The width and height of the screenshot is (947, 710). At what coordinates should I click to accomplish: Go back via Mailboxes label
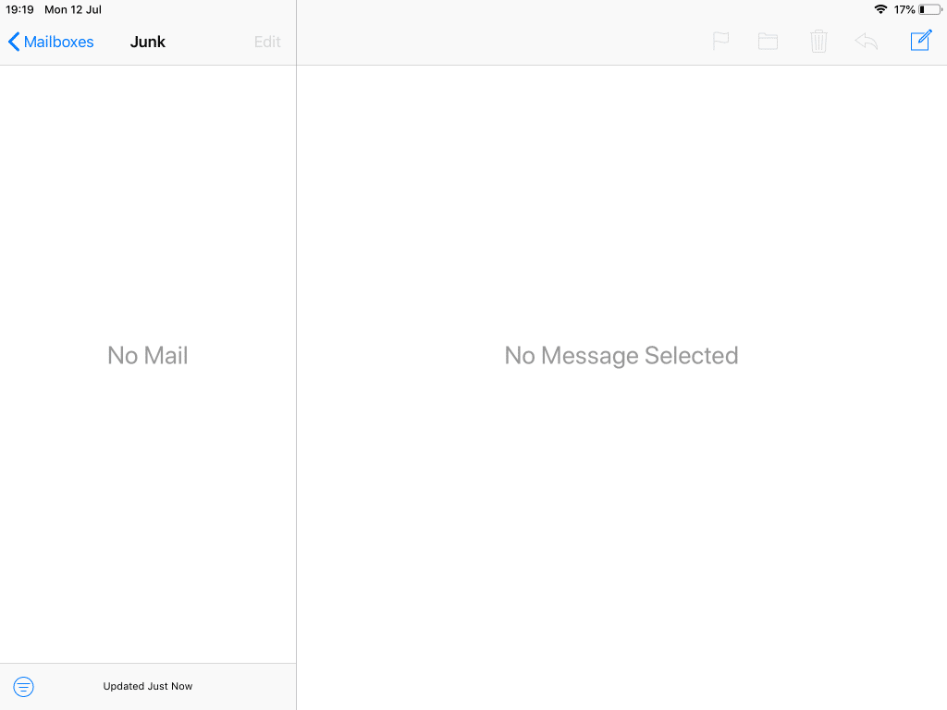point(58,42)
